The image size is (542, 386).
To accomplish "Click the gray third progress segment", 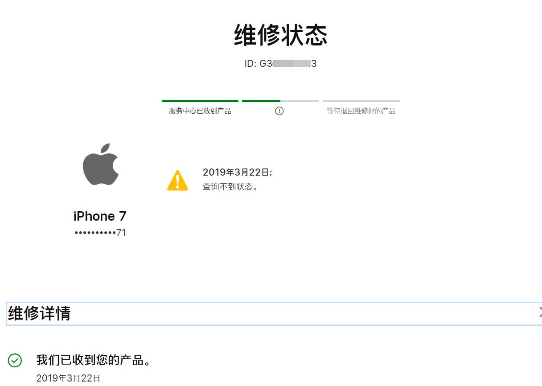I will tap(361, 101).
